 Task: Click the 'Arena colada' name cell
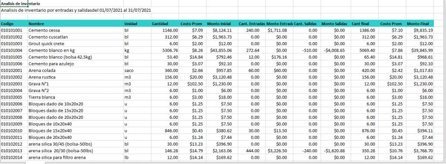click(x=75, y=71)
